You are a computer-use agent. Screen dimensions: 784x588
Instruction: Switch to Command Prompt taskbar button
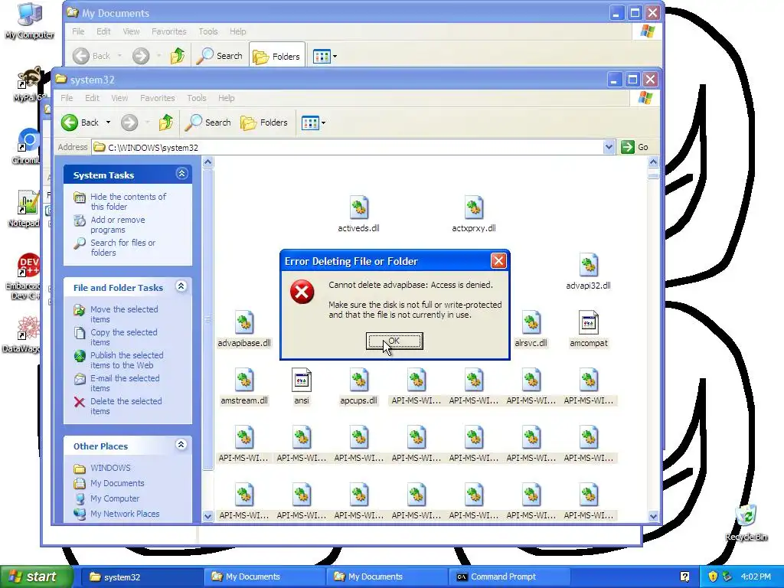tap(509, 577)
